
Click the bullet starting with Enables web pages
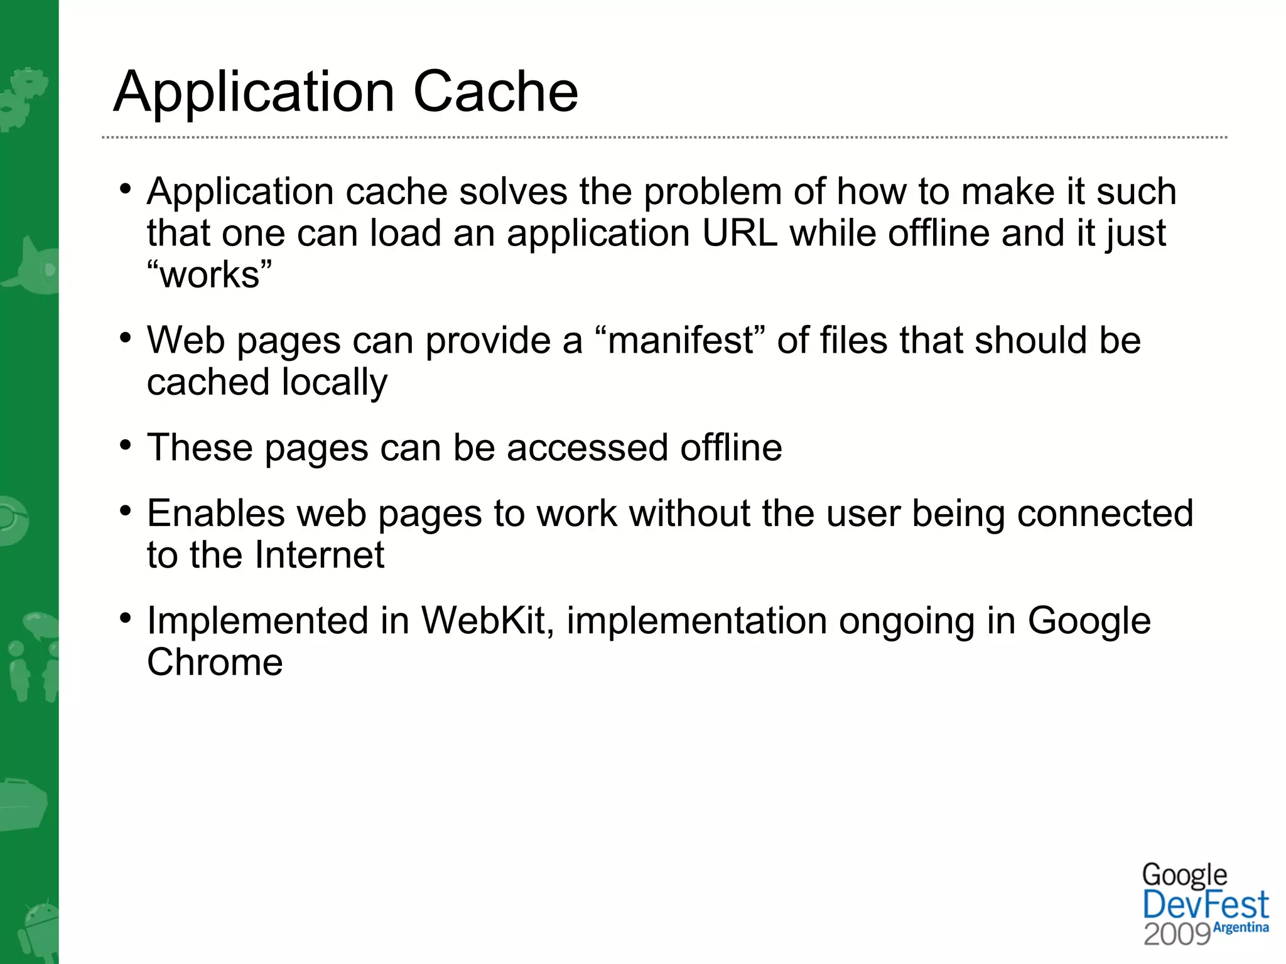670,513
